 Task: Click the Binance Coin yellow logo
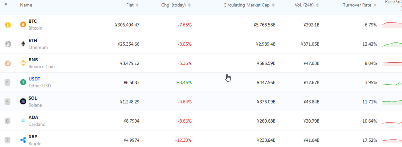pyautogui.click(x=23, y=63)
